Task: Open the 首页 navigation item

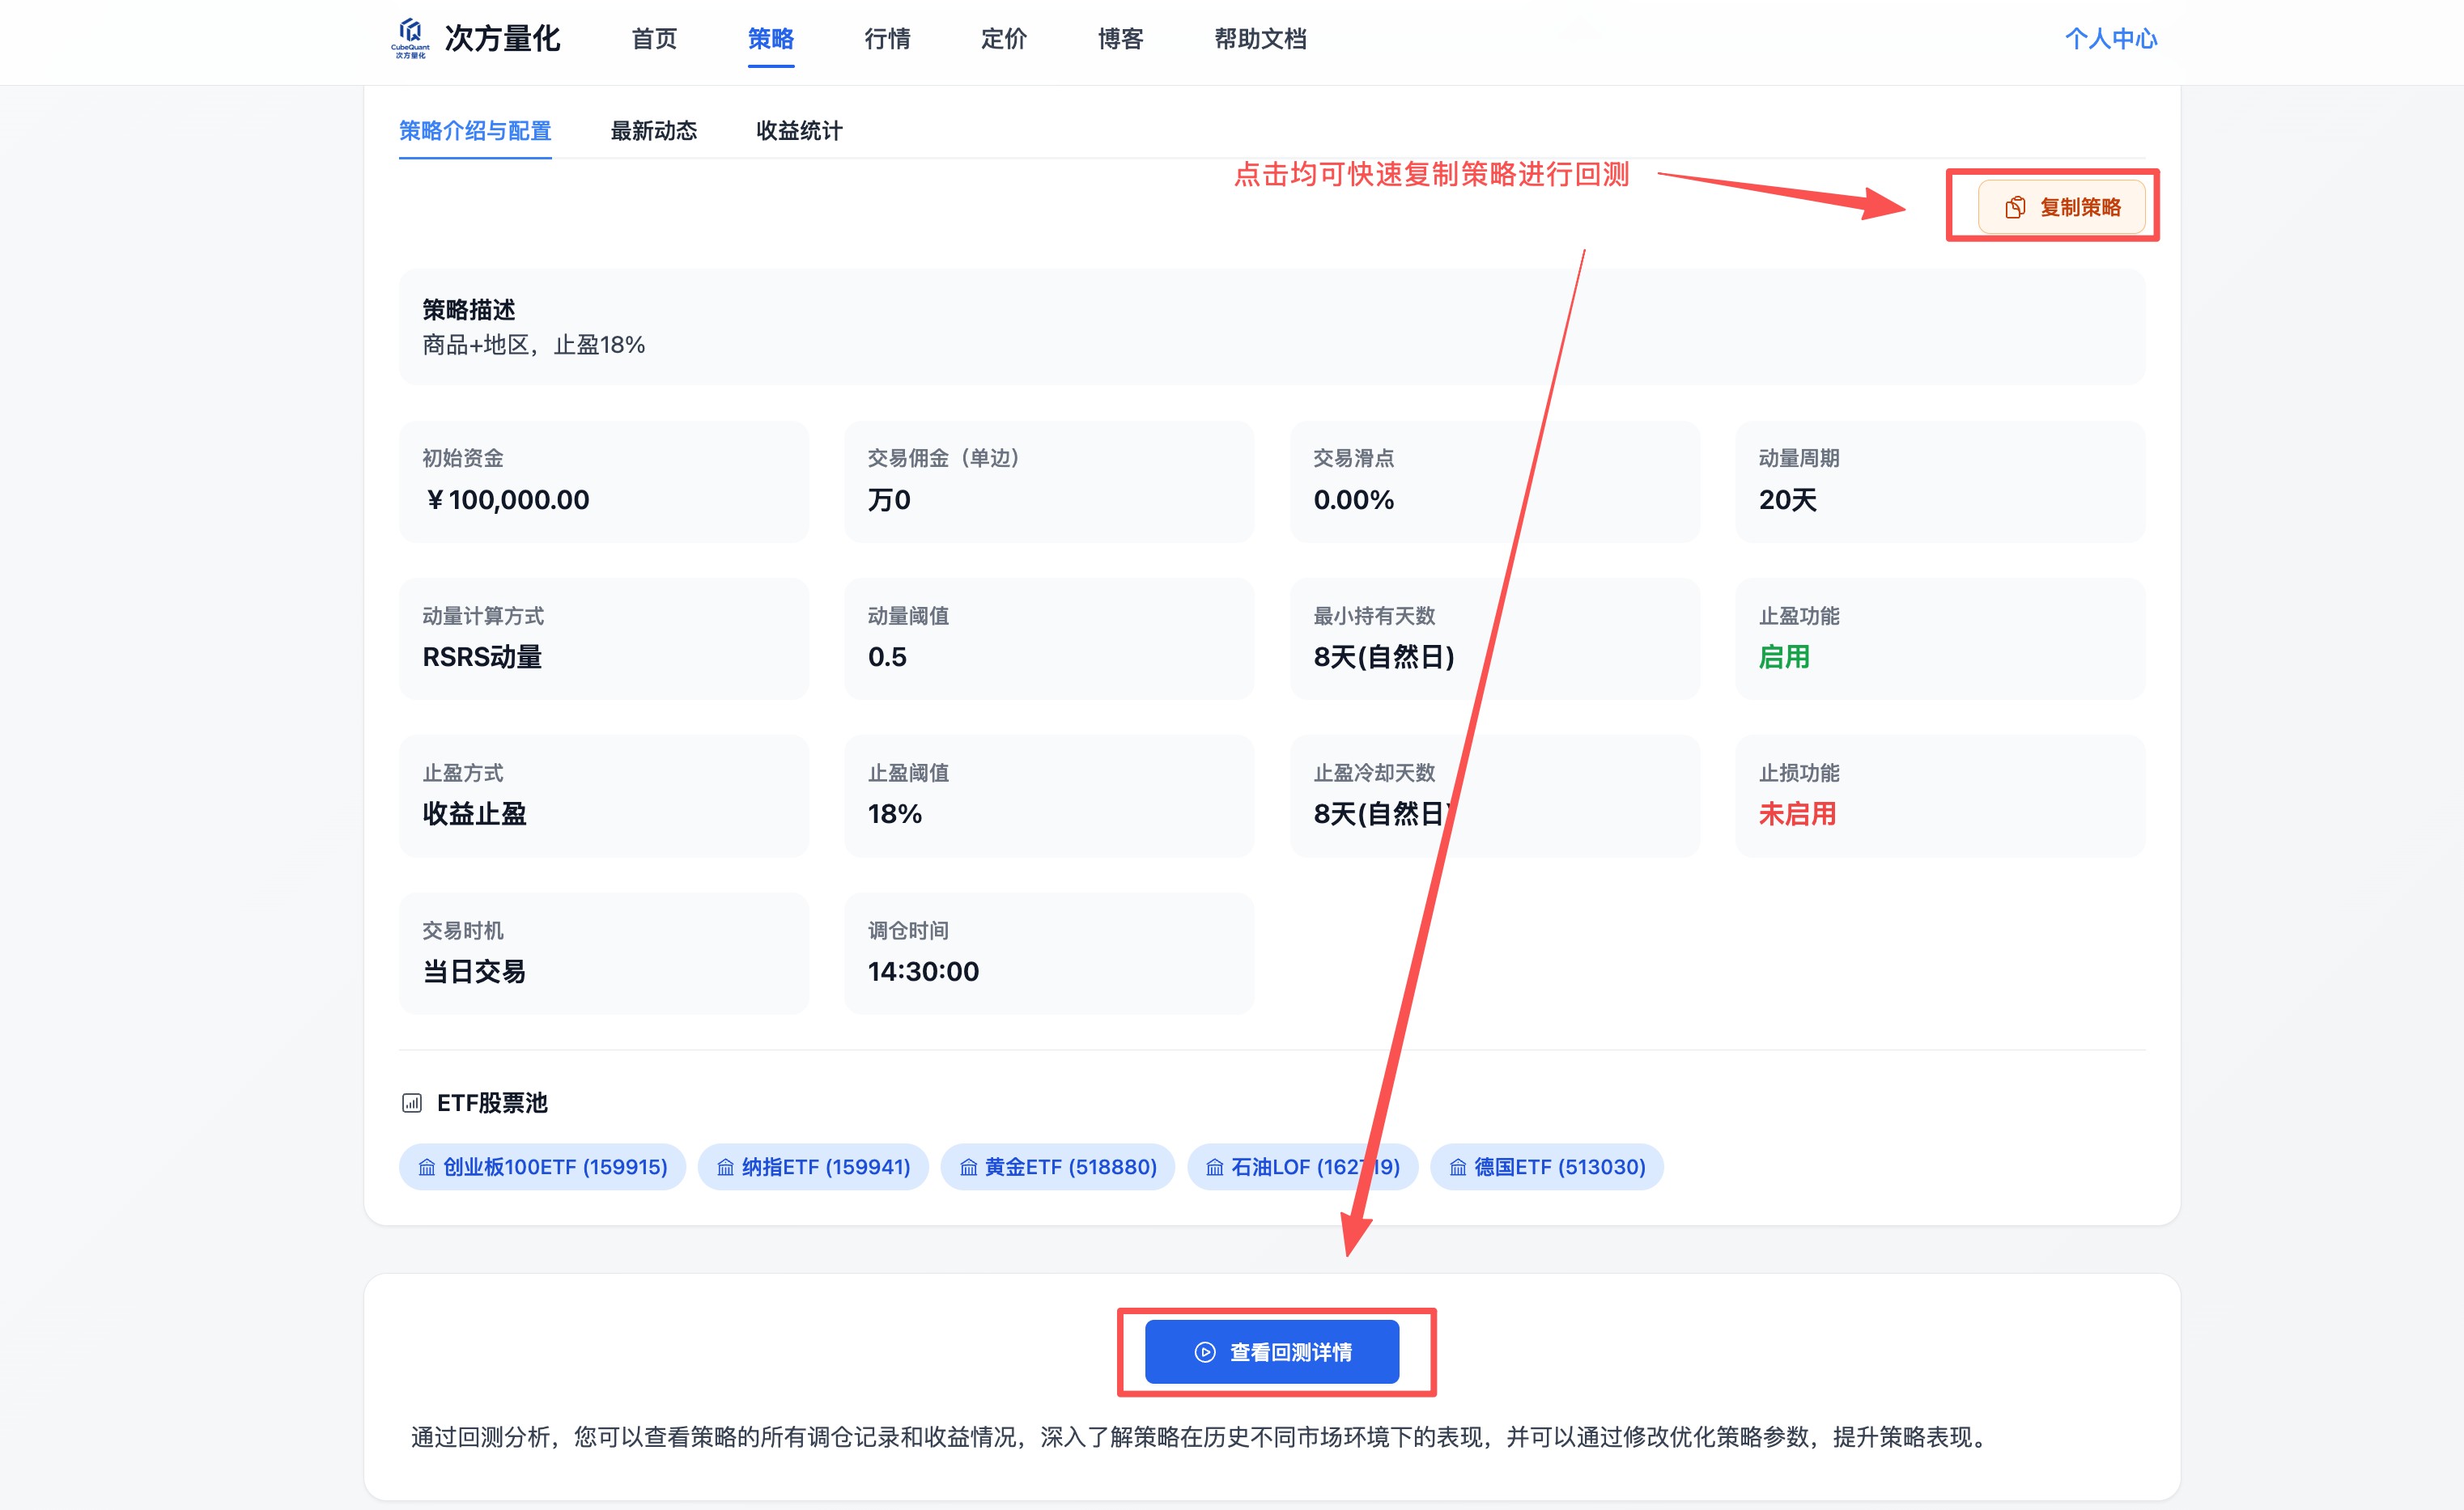Action: pyautogui.click(x=654, y=39)
